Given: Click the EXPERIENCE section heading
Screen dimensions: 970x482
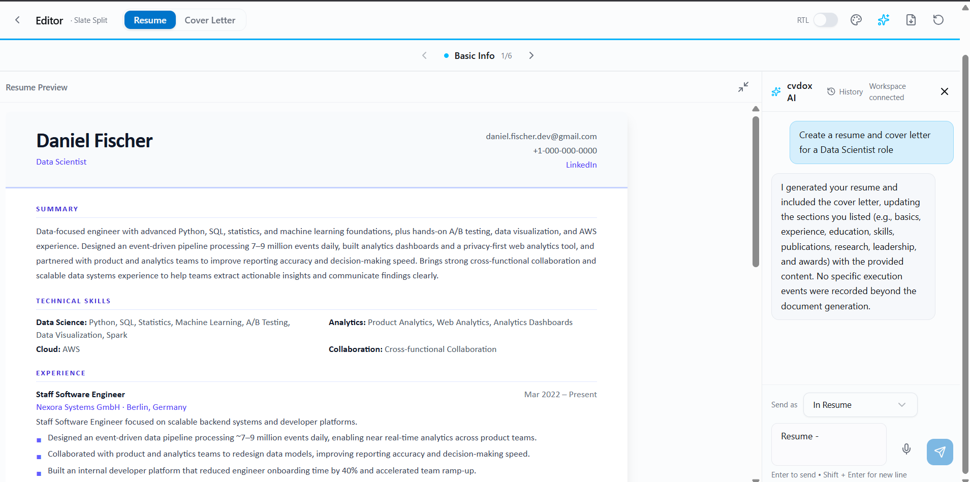Looking at the screenshot, I should pos(60,373).
